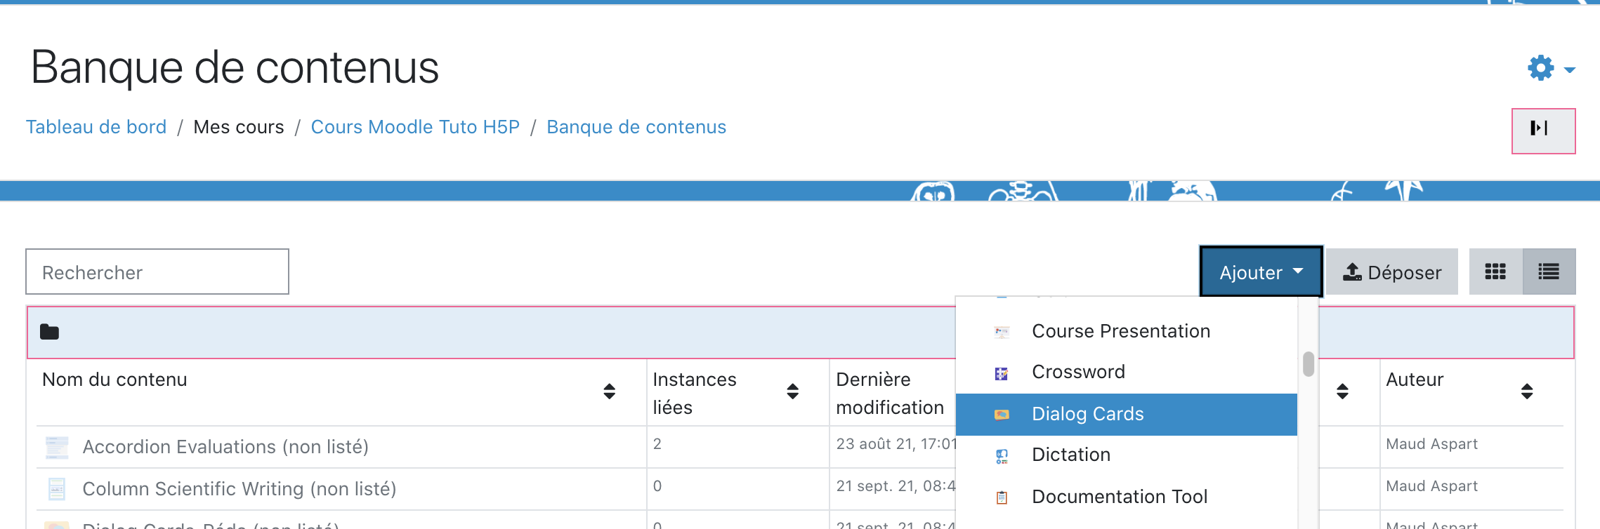Sort by Auteur column
This screenshot has width=1600, height=529.
point(1526,391)
